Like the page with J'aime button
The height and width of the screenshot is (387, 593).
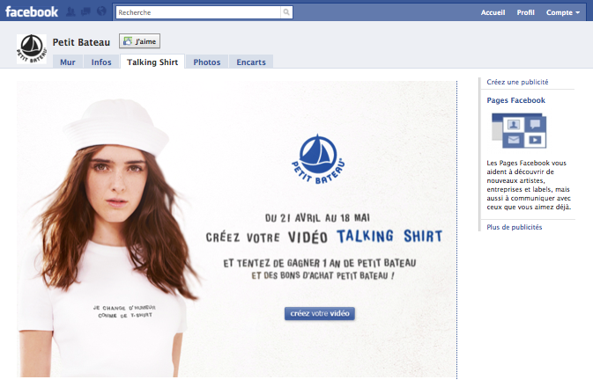[x=139, y=41]
